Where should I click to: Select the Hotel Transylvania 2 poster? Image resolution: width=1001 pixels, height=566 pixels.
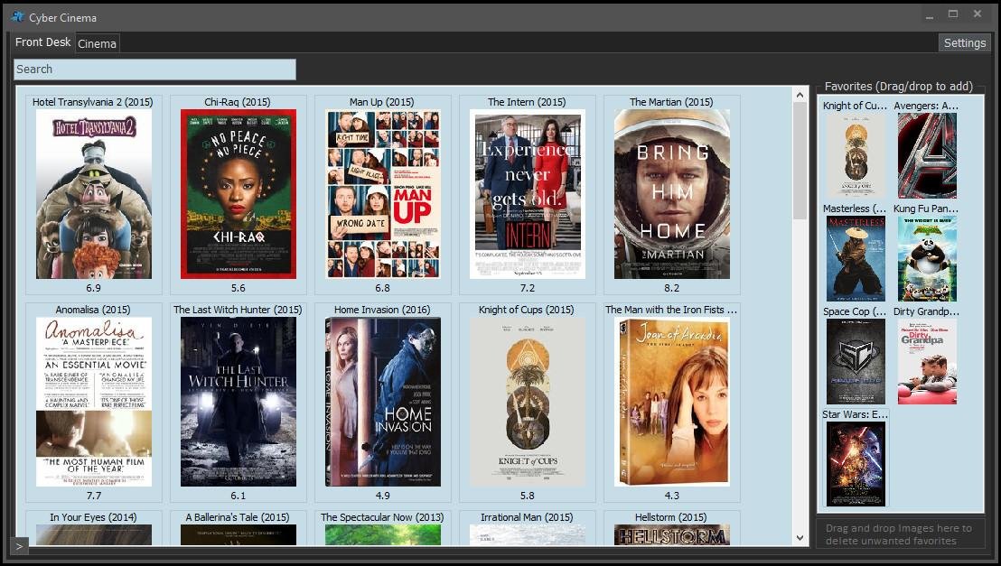tap(94, 194)
